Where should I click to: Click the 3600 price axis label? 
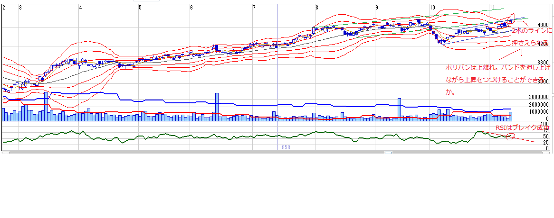(x=543, y=63)
